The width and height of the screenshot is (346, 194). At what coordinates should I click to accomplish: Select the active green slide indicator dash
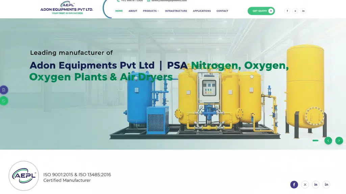coord(315,140)
